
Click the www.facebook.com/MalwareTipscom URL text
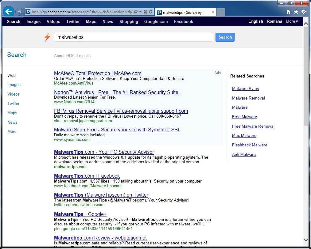point(88,186)
